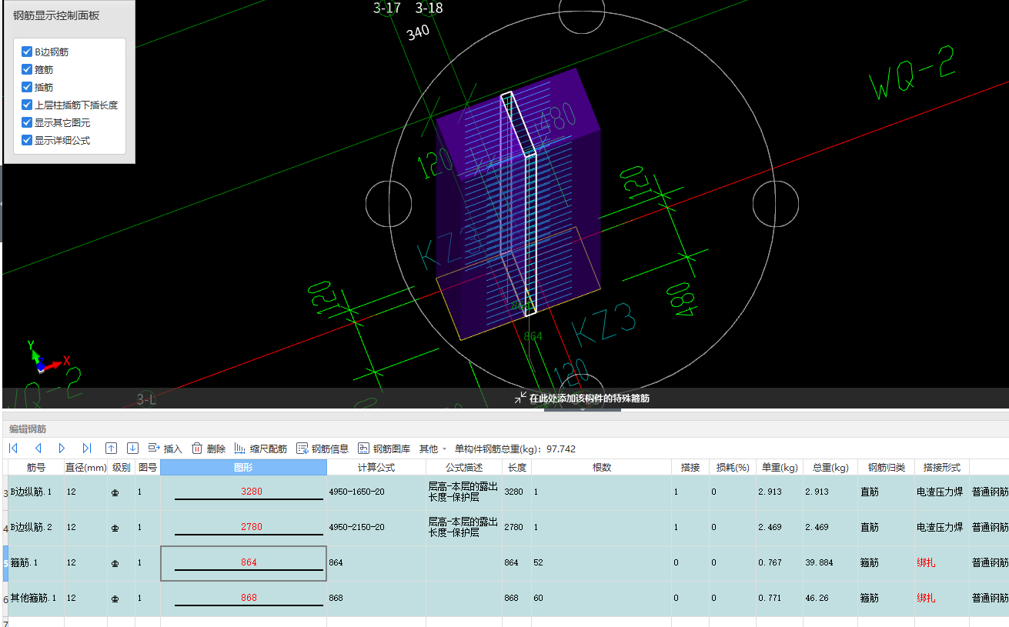The width and height of the screenshot is (1009, 627).
Task: Click the collapse icon beside 在此处添加该构件的特殊箍筋
Action: point(521,398)
